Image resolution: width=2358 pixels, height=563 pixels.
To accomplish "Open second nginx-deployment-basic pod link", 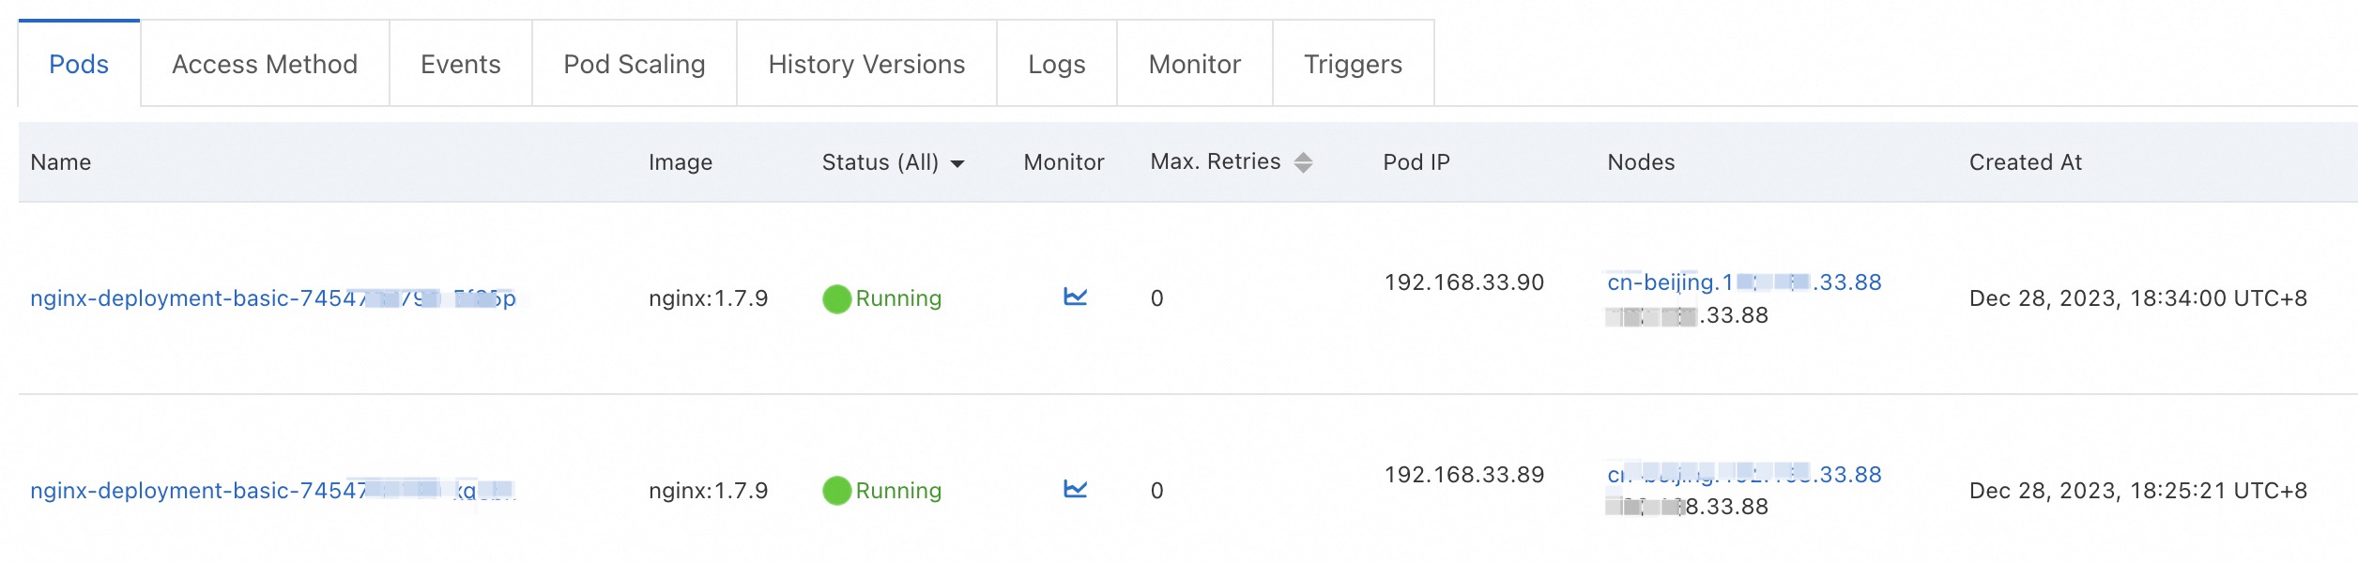I will click(273, 491).
